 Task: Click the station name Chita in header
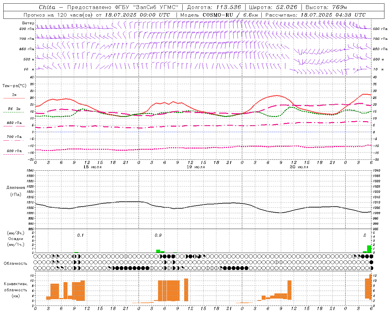(x=47, y=7)
